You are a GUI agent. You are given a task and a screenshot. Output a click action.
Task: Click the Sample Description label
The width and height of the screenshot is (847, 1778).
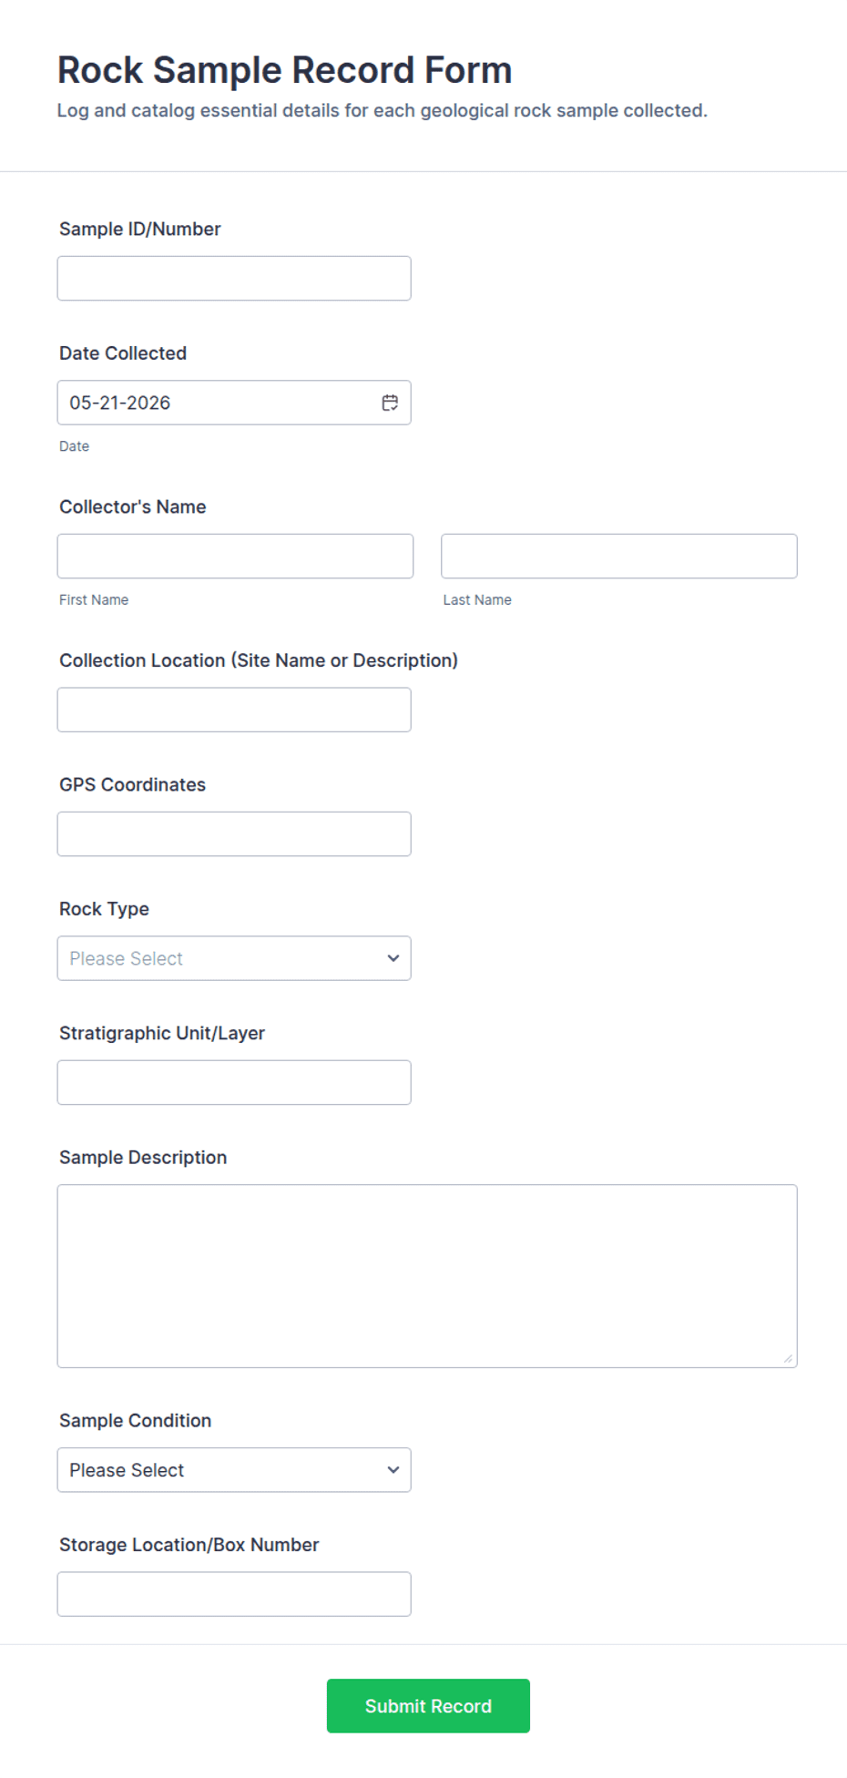[x=143, y=1158]
